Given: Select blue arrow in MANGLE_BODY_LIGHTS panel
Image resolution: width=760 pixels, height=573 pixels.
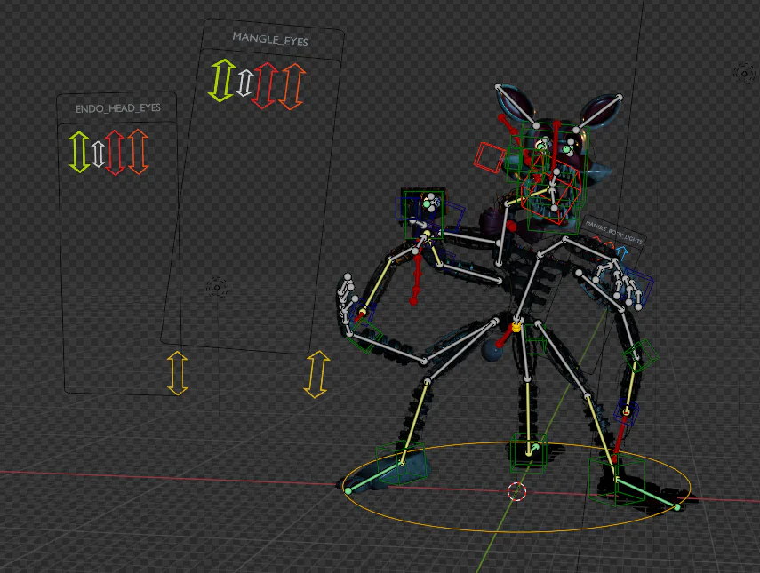Looking at the screenshot, I should click(x=623, y=252).
